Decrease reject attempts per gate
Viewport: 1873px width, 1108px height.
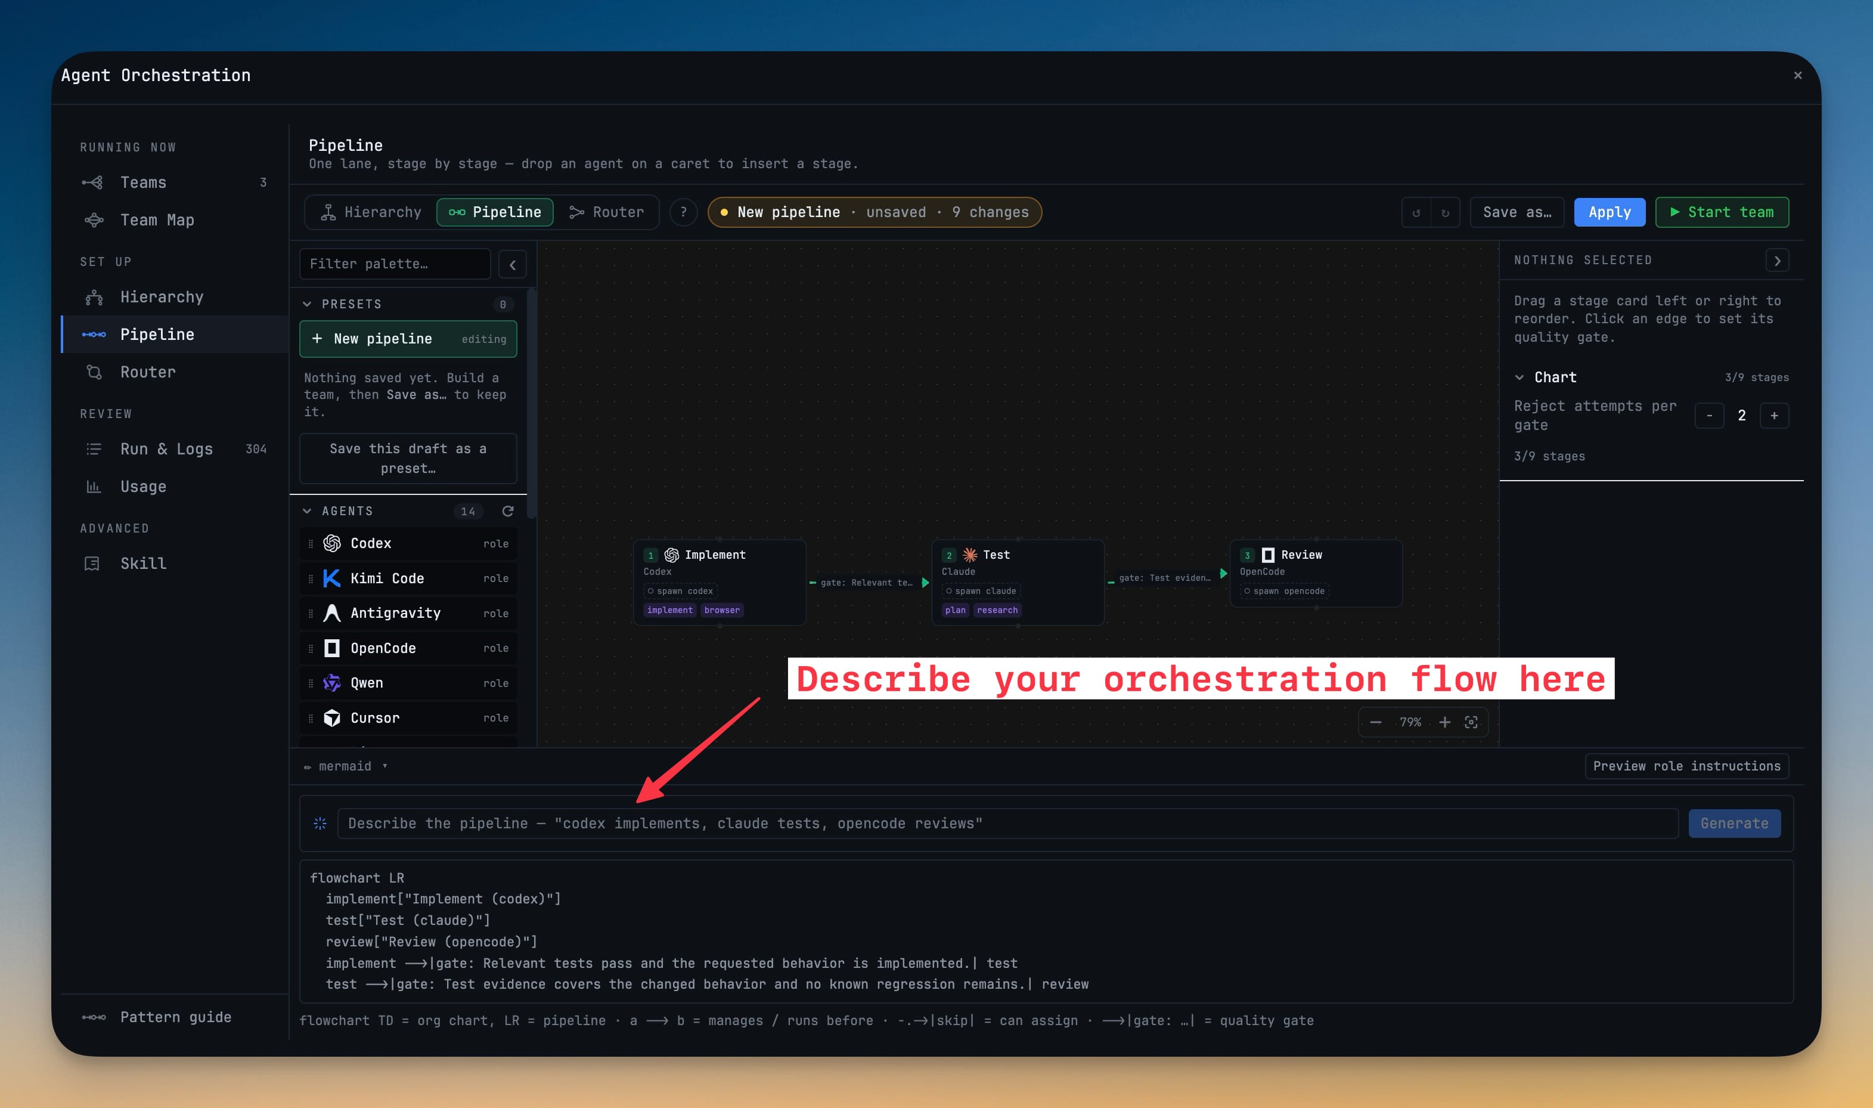pos(1710,415)
